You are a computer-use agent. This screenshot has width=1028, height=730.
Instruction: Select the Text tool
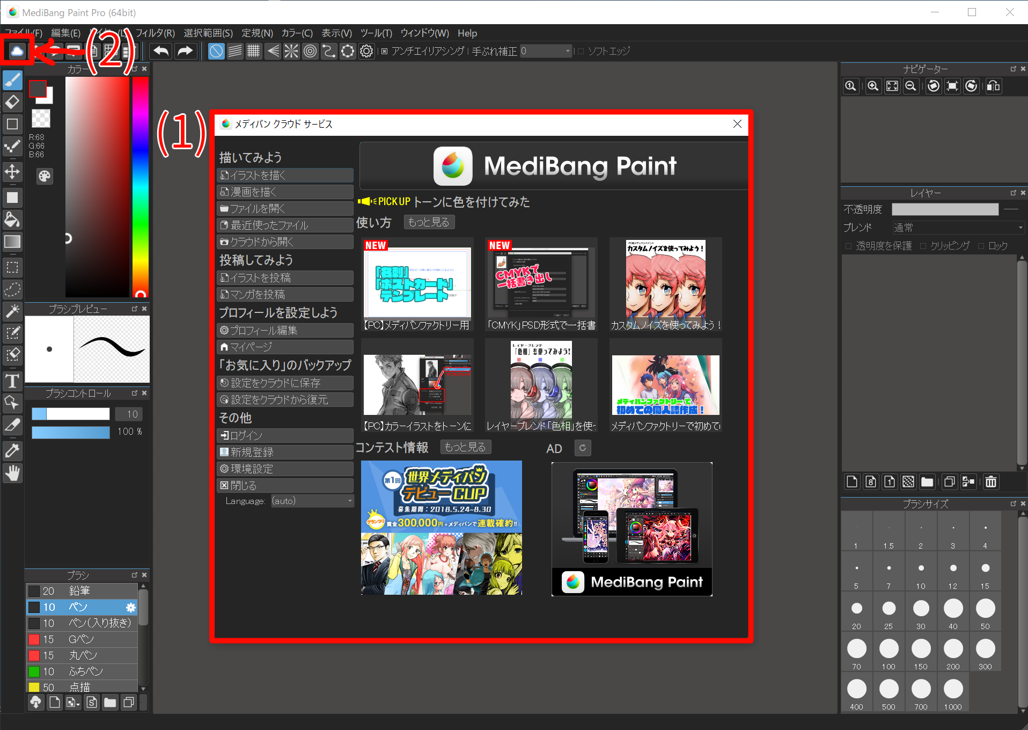click(12, 381)
